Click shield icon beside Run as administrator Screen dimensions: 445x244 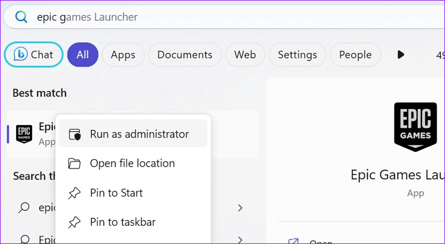(x=75, y=134)
